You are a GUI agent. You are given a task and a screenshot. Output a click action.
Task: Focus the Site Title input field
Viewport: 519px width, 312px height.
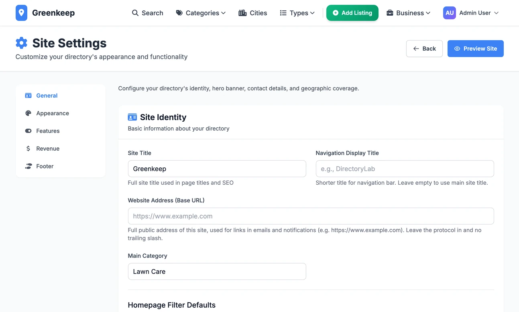click(217, 169)
